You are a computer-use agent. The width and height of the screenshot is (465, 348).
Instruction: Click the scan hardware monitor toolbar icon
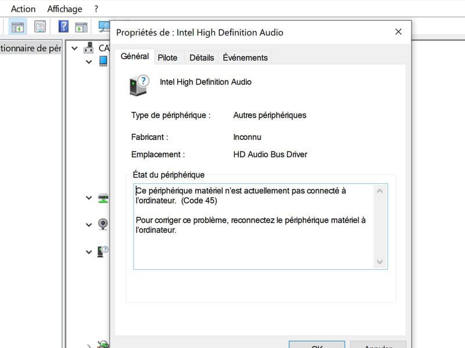coord(104,27)
